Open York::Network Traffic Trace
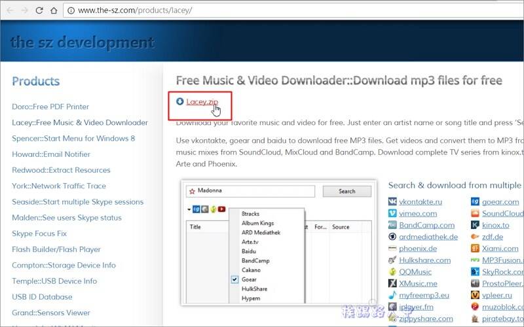The height and width of the screenshot is (327, 524). pyautogui.click(x=59, y=186)
